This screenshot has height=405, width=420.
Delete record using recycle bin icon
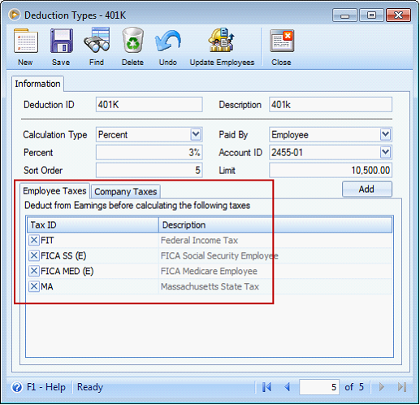[132, 40]
